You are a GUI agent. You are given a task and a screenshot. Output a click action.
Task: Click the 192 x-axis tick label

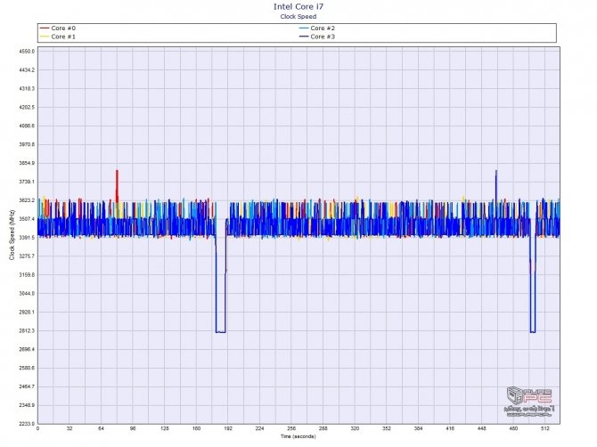228,428
